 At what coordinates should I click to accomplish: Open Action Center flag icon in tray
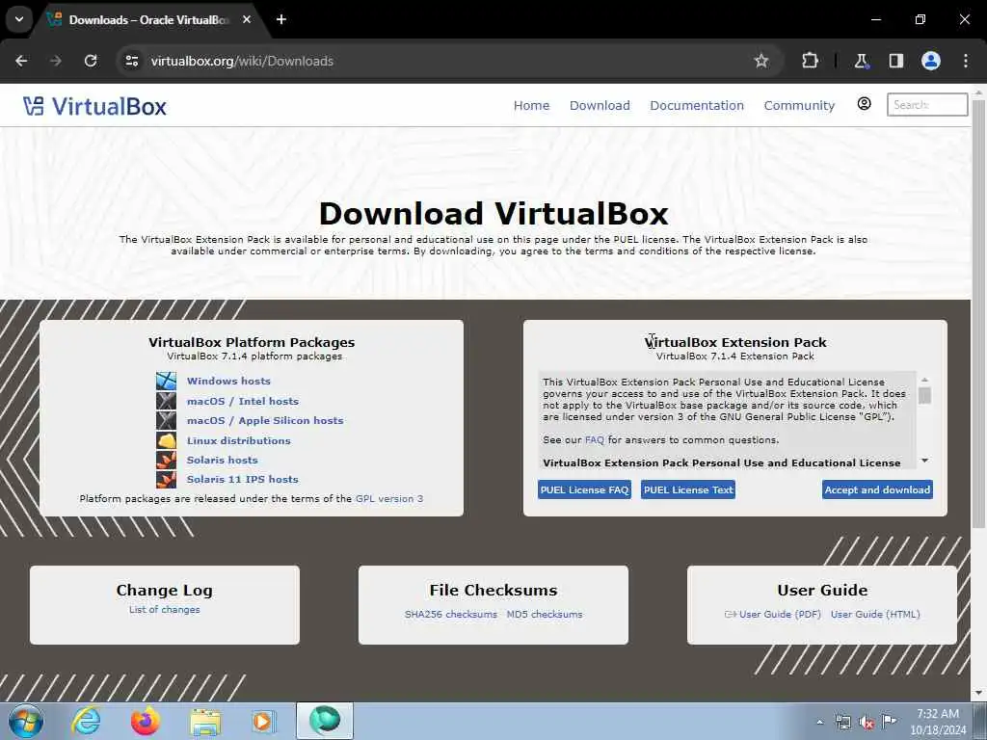(889, 721)
